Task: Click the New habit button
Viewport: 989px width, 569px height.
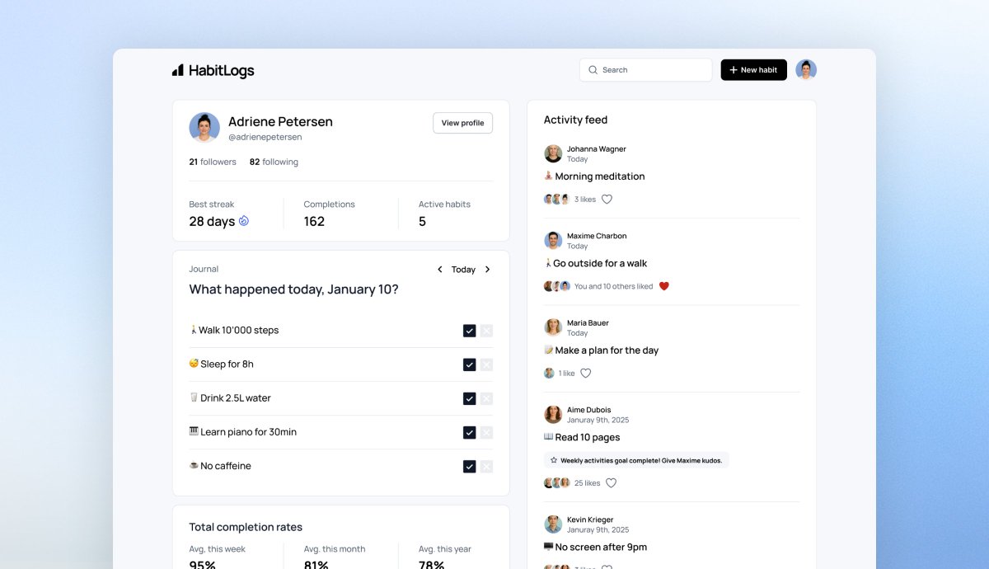Action: click(x=753, y=70)
